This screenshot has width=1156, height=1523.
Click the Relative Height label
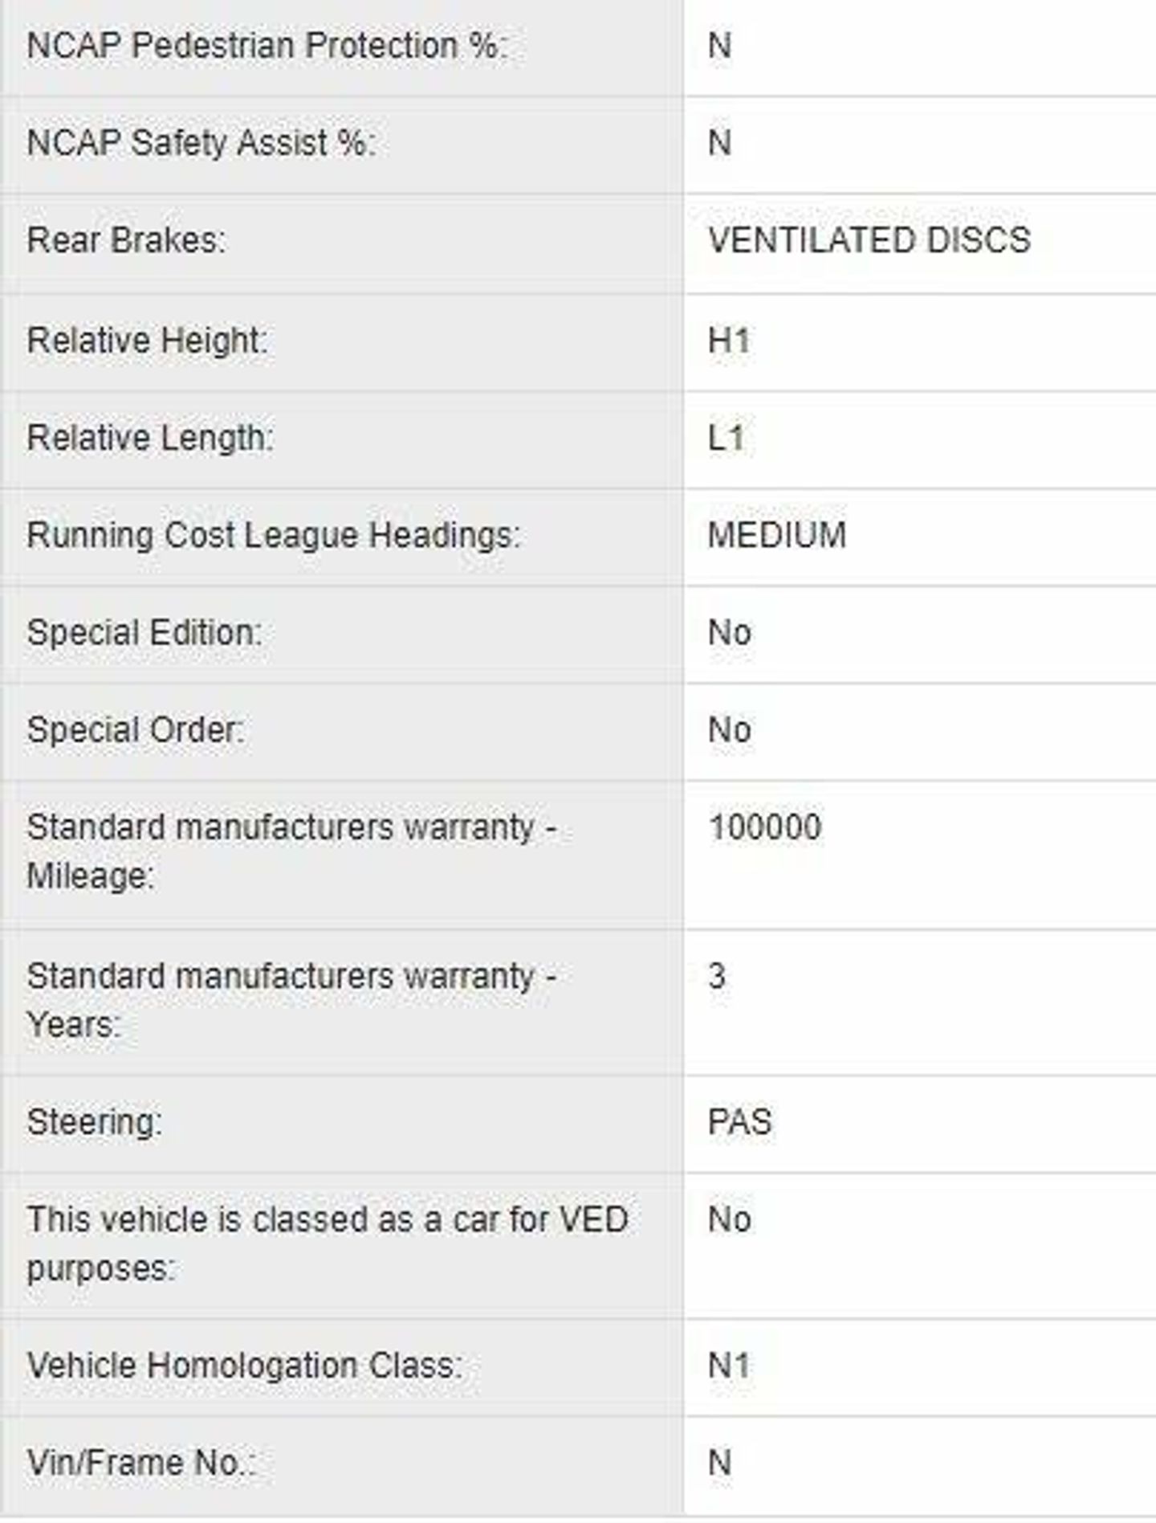pos(147,341)
